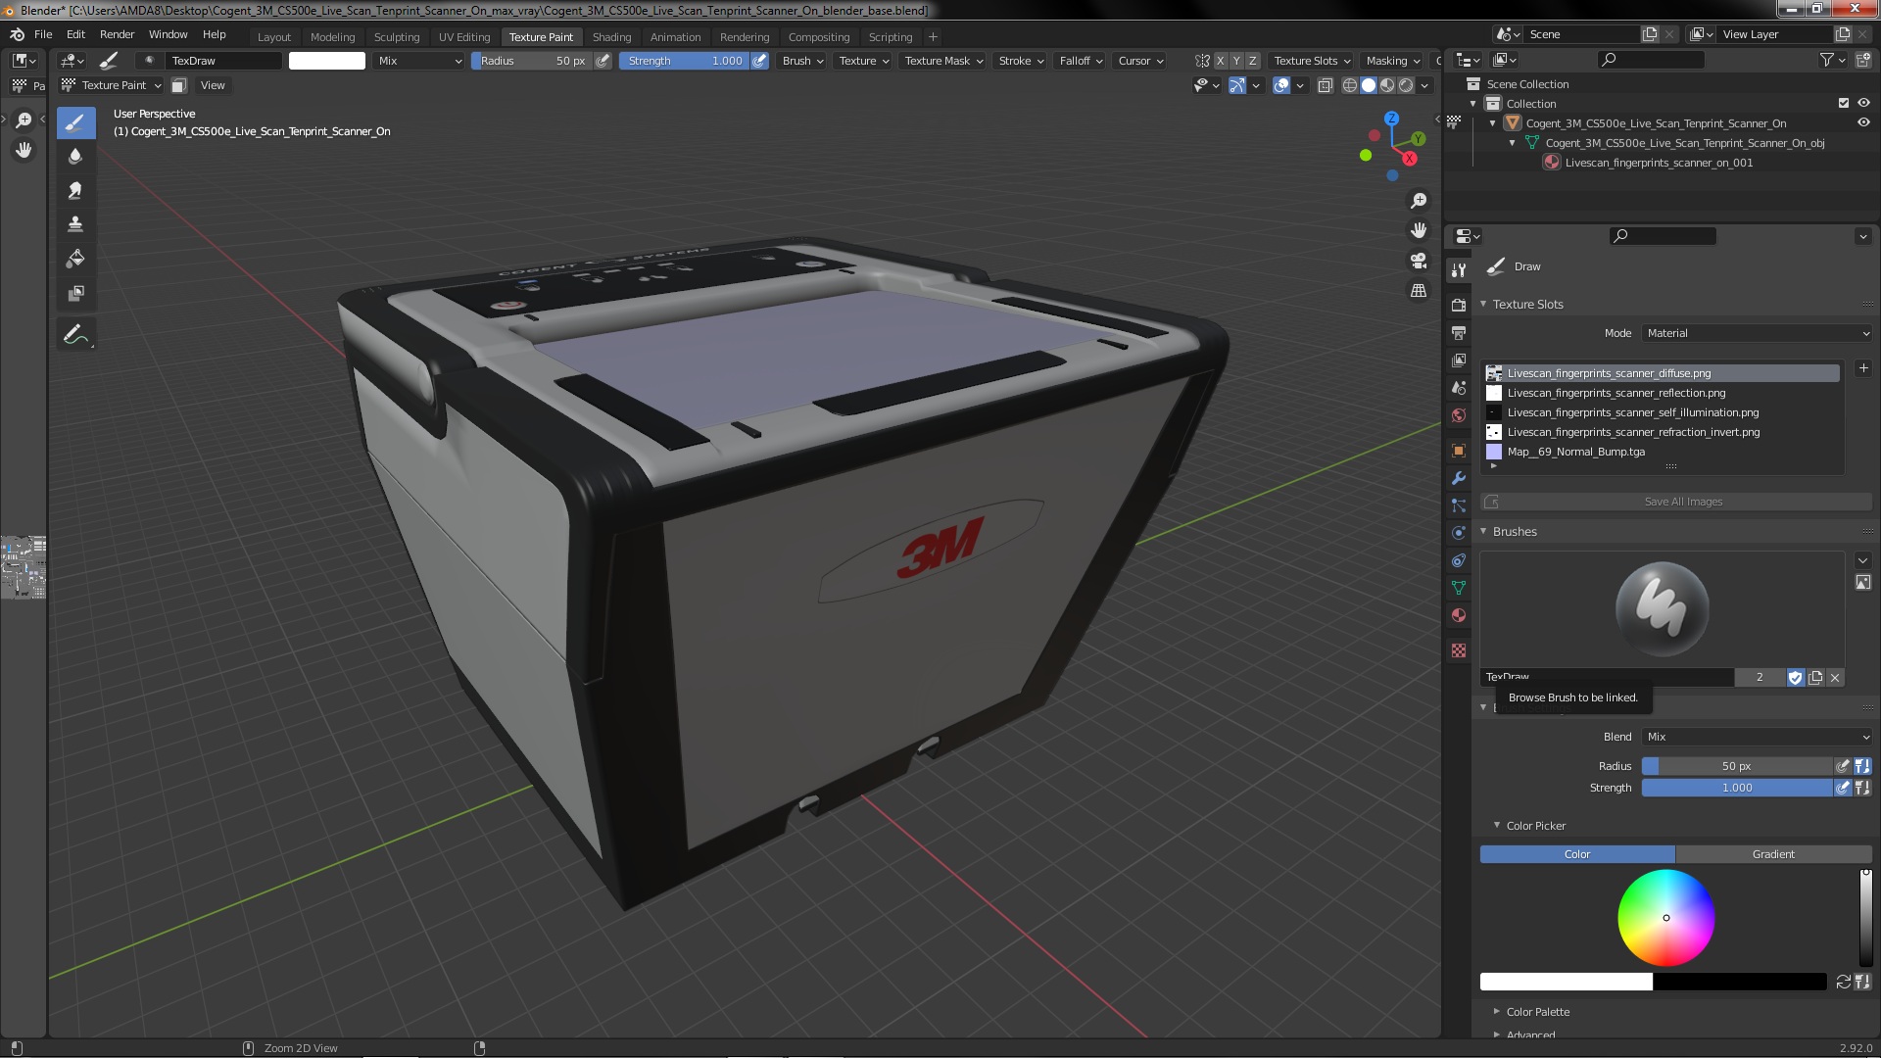Unlink the TexDraw brush datablock
This screenshot has width=1881, height=1058.
(x=1835, y=677)
